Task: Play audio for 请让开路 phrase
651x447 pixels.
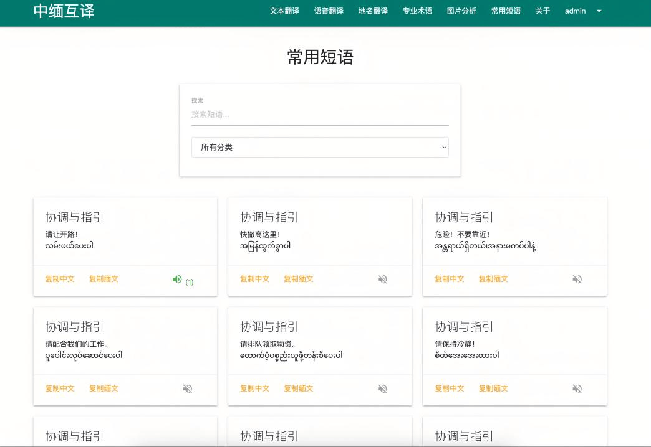Action: click(x=178, y=280)
